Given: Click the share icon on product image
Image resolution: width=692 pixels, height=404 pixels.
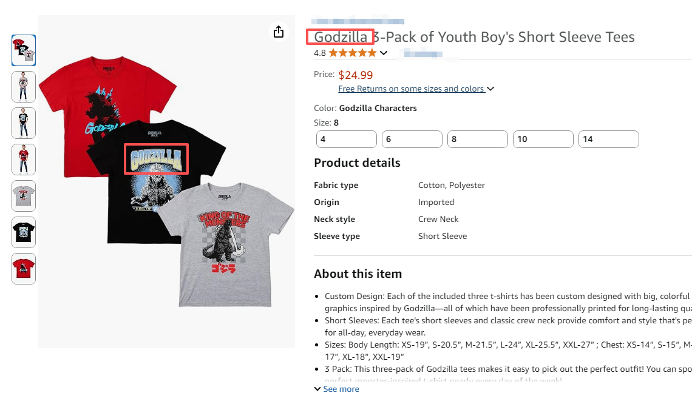Looking at the screenshot, I should [279, 32].
